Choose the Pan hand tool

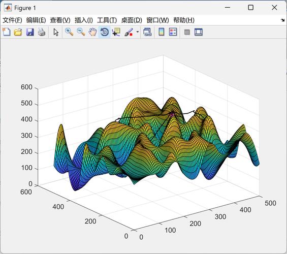click(x=93, y=32)
